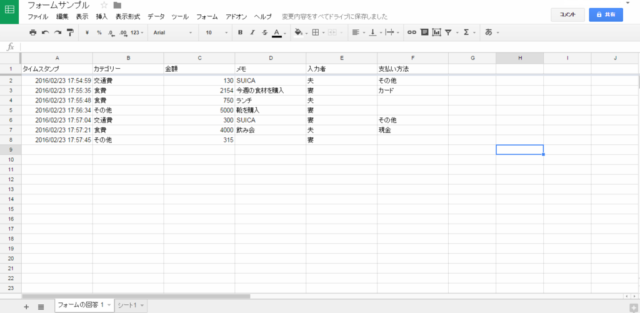Screen dimensions: 640x313
Task: Insert a link via chain icon
Action: pos(412,32)
